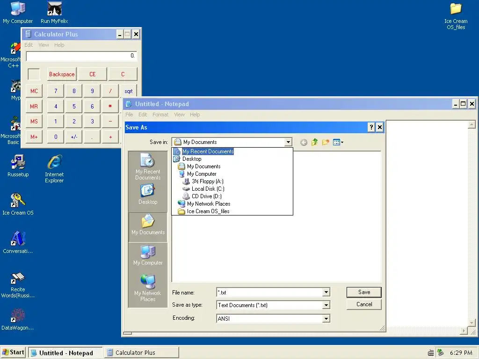The height and width of the screenshot is (359, 479).
Task: Open Notepad Format menu
Action: click(160, 115)
